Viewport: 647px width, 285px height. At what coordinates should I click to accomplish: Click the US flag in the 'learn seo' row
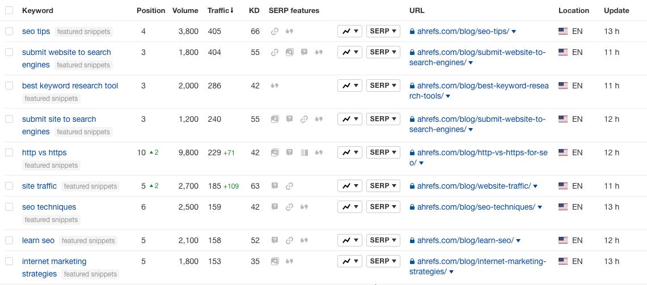(563, 240)
